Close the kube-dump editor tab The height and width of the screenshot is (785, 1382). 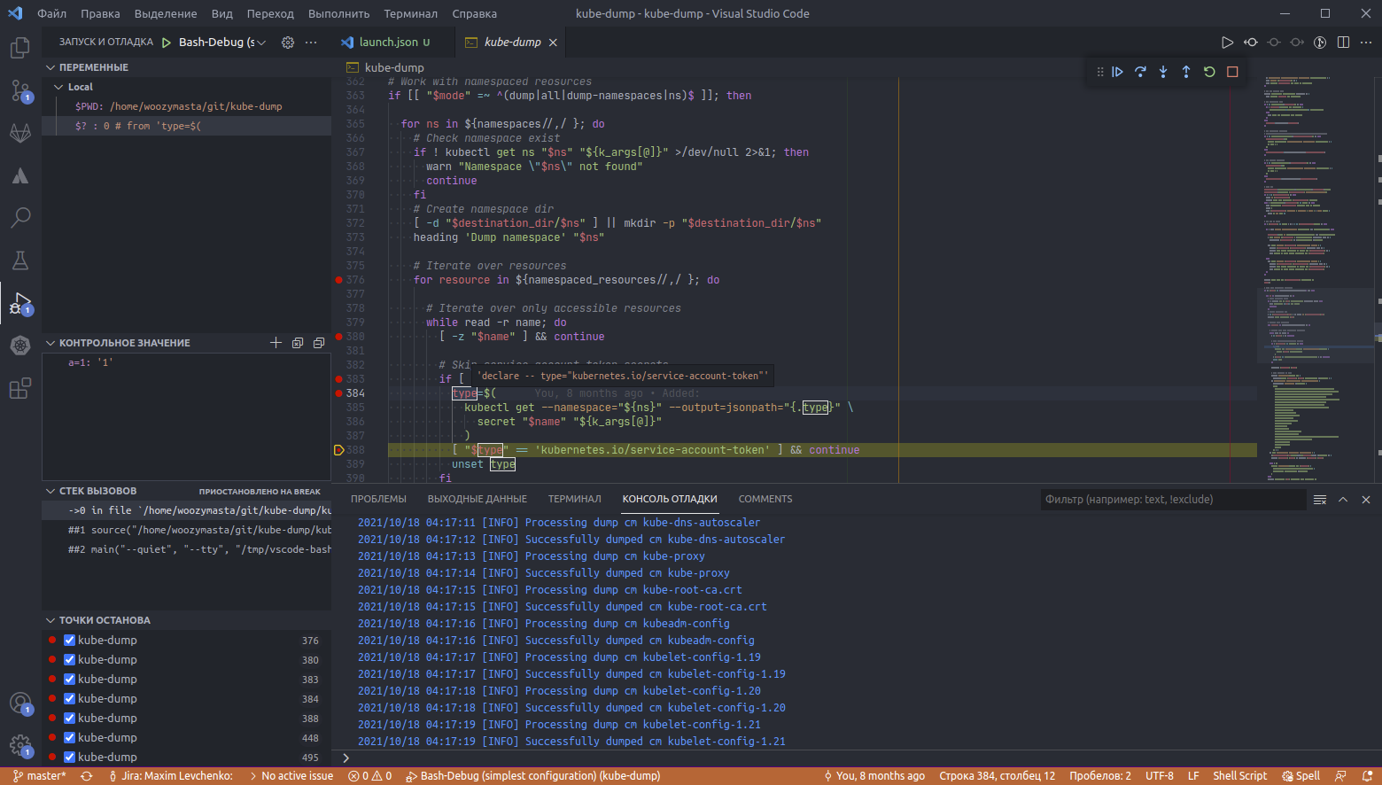point(553,43)
